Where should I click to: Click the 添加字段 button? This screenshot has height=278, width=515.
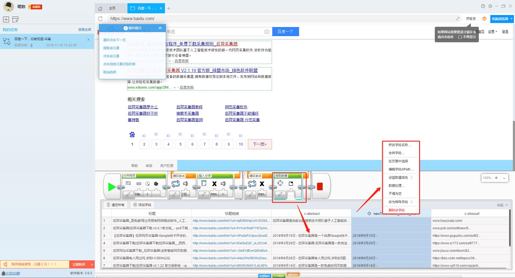(142, 205)
